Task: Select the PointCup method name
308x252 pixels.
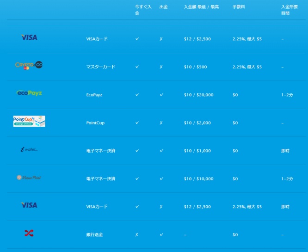Action: coord(95,123)
